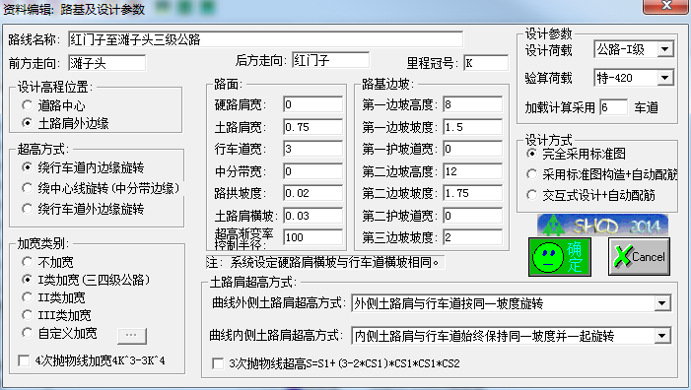Click the 第二护坡道宽 input field
691x390 pixels.
472,216
